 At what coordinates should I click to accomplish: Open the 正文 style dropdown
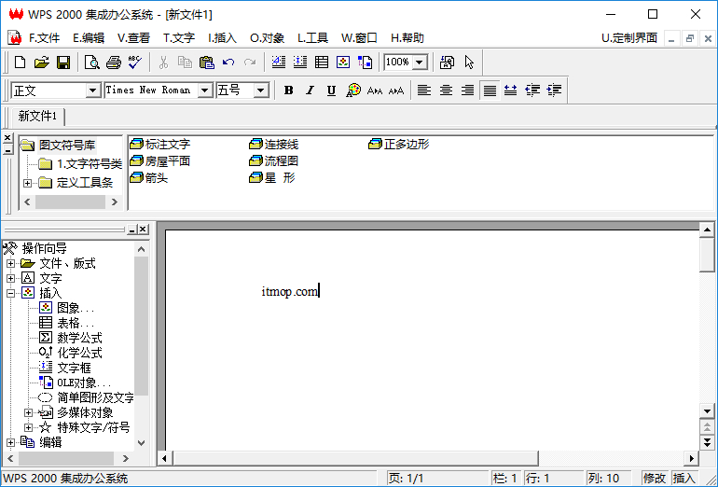coord(92,90)
